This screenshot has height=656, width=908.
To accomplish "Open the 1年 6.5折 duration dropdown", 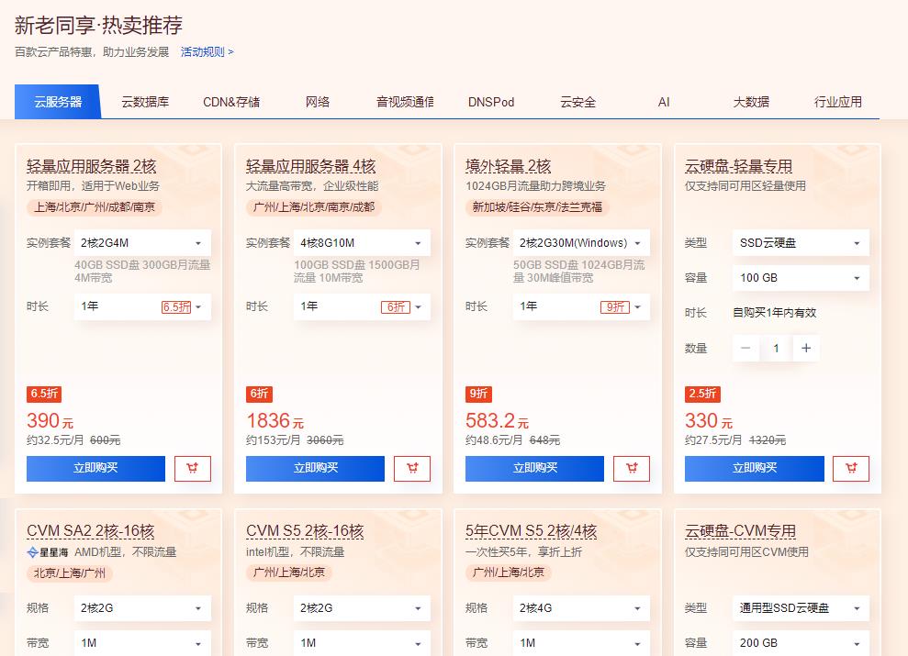I will coord(142,306).
